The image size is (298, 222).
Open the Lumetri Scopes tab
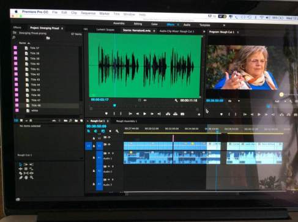point(105,29)
